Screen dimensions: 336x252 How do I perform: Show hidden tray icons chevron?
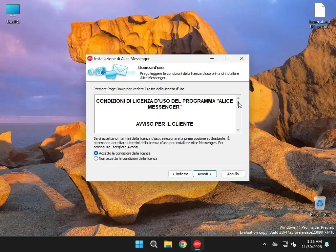[264, 244]
